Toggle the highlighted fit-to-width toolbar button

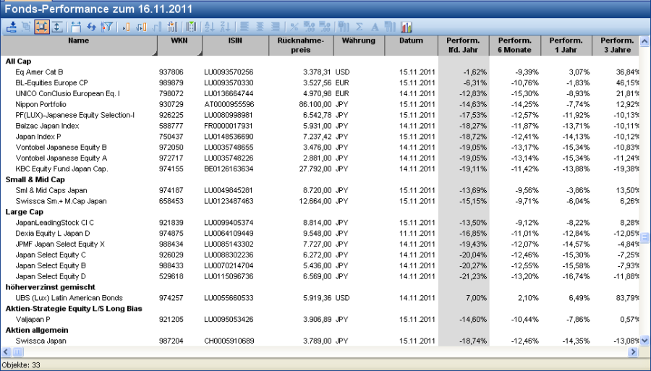(x=41, y=27)
